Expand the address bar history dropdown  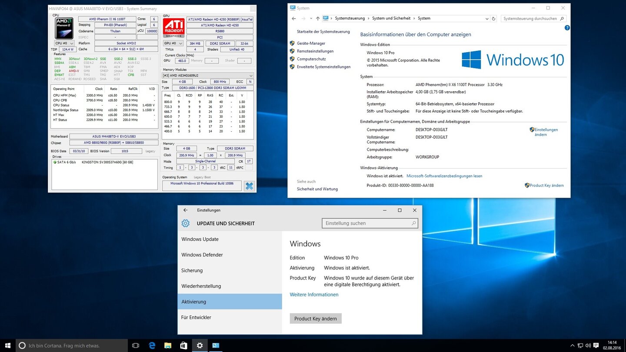(486, 19)
